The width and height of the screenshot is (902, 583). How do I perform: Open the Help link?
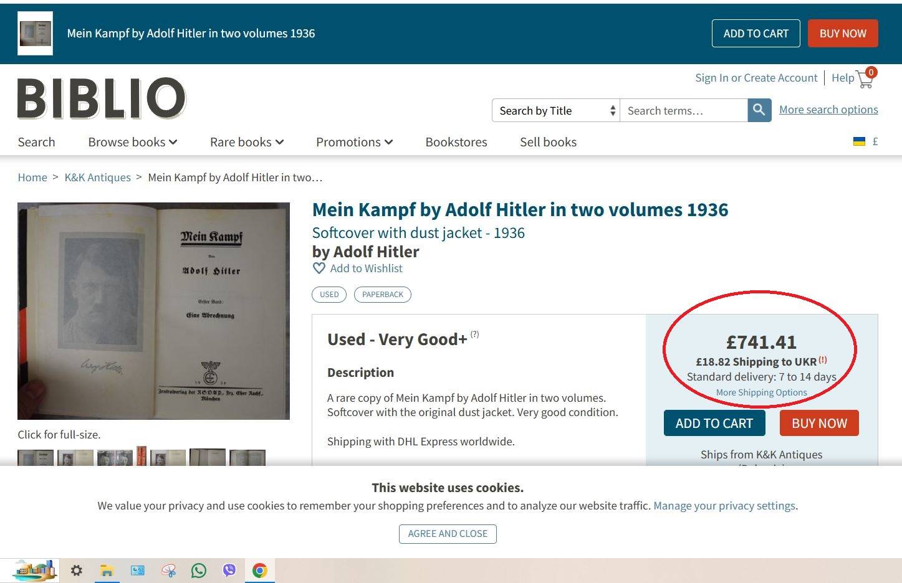(843, 78)
